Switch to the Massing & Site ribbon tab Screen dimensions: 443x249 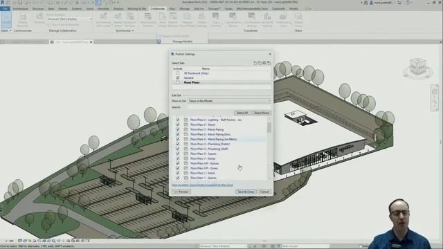pos(137,9)
